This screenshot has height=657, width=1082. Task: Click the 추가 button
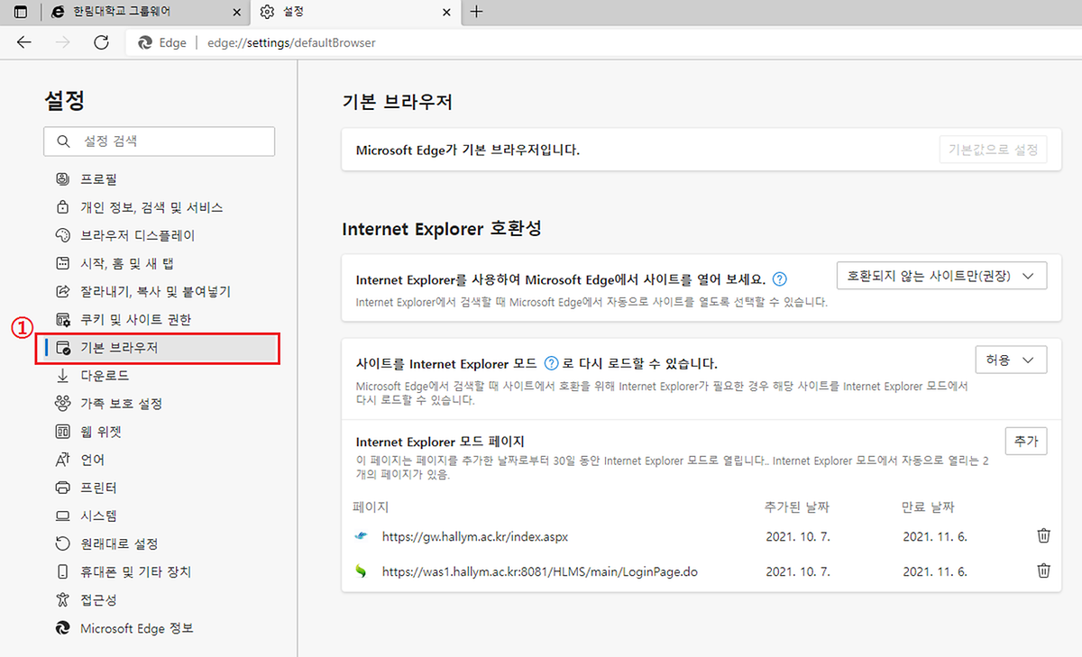(x=1025, y=441)
